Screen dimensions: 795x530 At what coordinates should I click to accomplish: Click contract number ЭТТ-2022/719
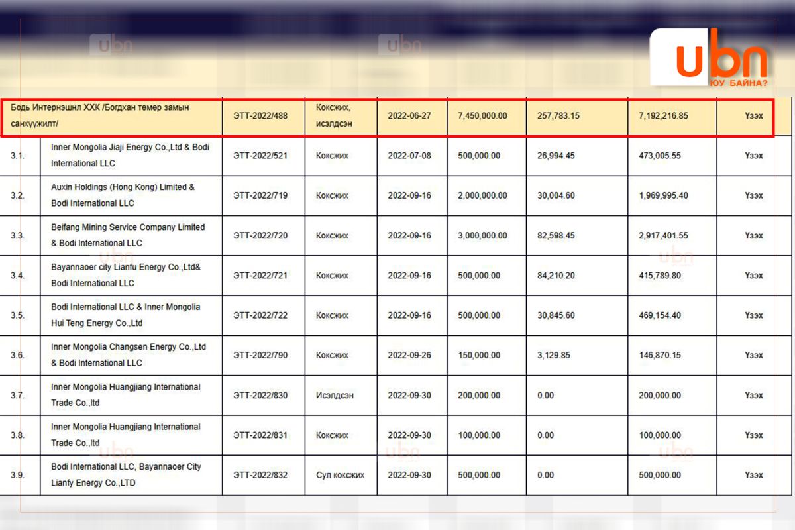point(260,195)
